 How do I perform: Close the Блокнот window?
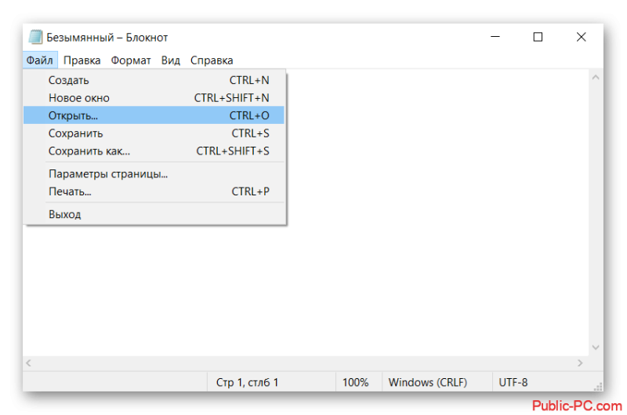pyautogui.click(x=581, y=37)
